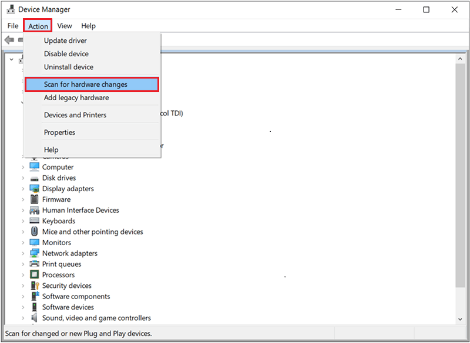This screenshot has height=343, width=470.
Task: Click the Disk drives icon
Action: (x=33, y=178)
